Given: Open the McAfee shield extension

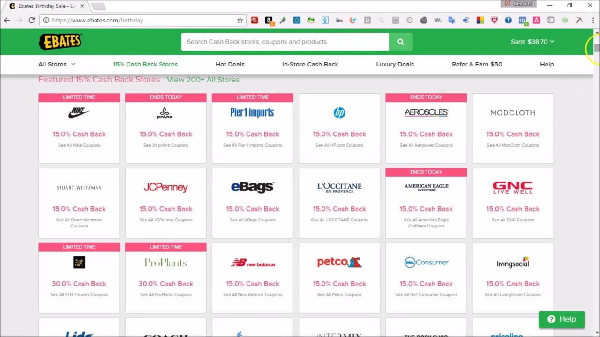Looking at the screenshot, I should pyautogui.click(x=494, y=20).
